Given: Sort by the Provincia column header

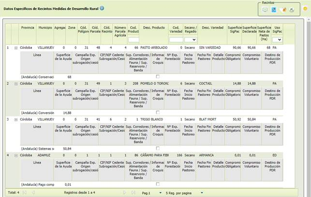Looking at the screenshot, I should [28, 28].
